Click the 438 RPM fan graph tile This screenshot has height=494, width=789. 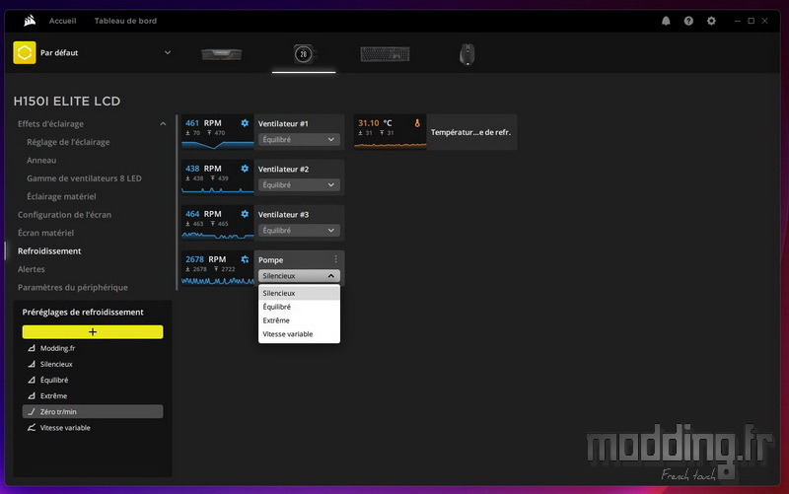[217, 177]
